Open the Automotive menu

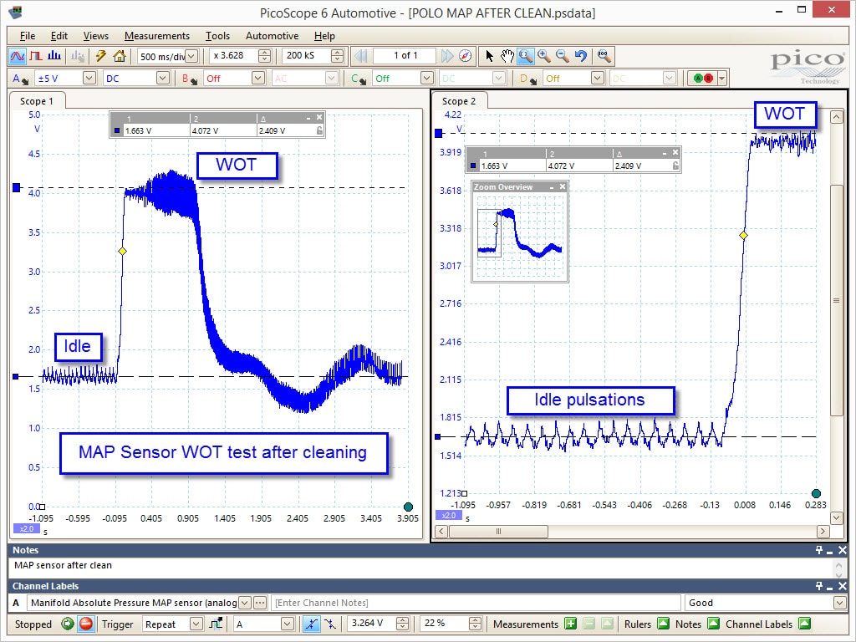(272, 36)
